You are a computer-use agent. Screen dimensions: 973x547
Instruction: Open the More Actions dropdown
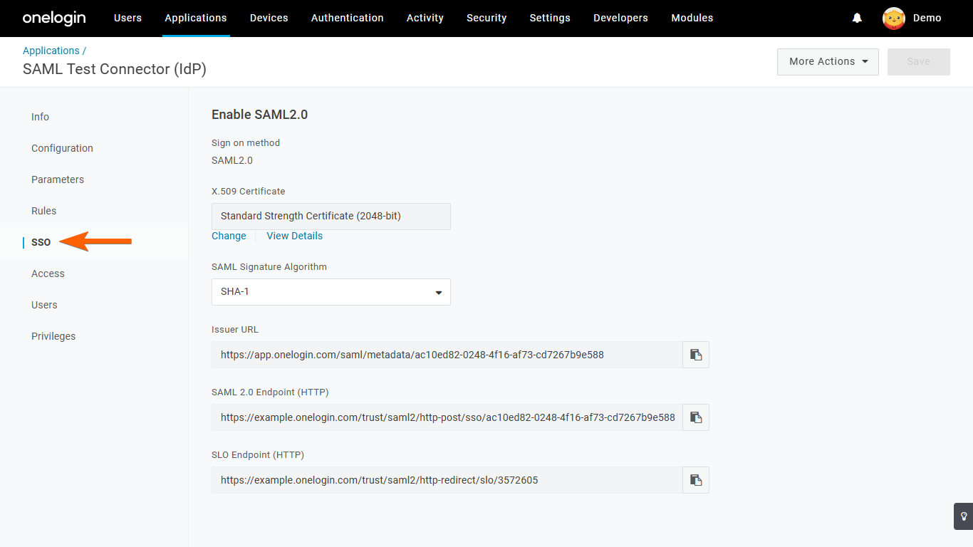click(x=828, y=62)
